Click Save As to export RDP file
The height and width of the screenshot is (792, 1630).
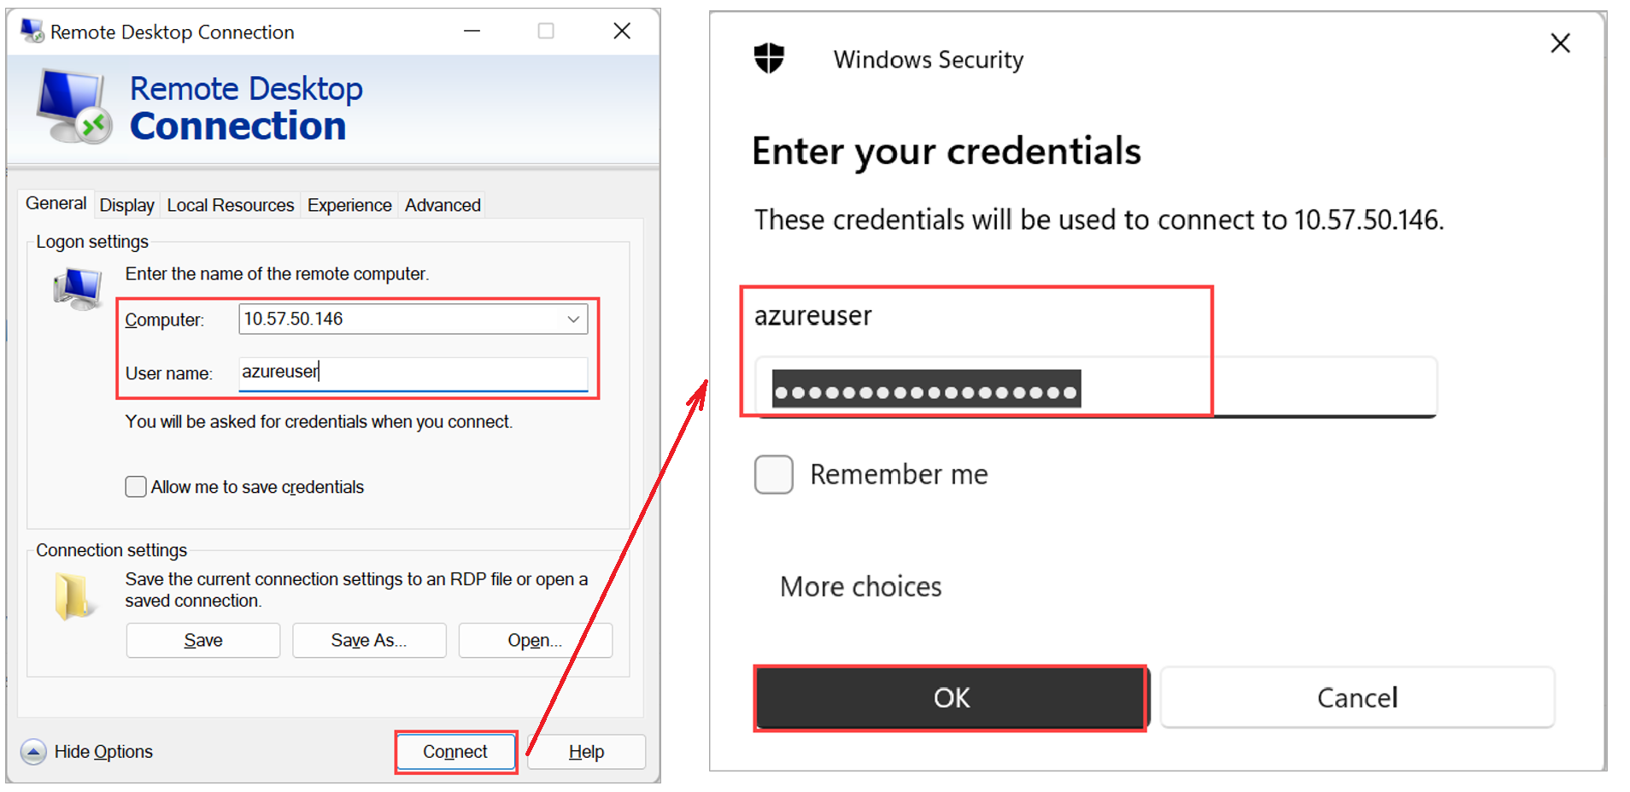point(369,639)
